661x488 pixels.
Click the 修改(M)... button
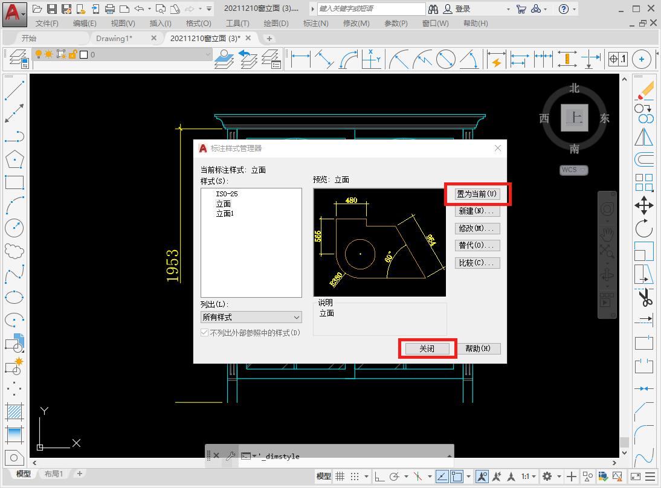pyautogui.click(x=477, y=229)
